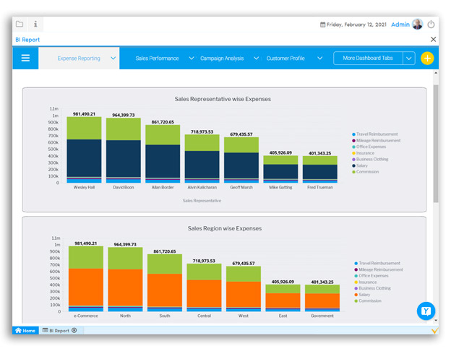This screenshot has width=451, height=351.
Task: Click the More Dashboard Tabs button
Action: coord(367,58)
